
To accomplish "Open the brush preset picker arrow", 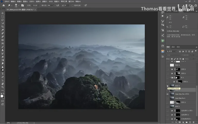I will click(19, 5).
